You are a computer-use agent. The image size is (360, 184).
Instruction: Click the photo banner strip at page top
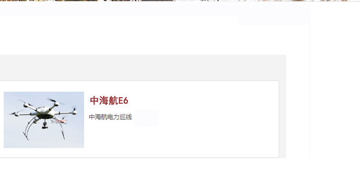click(x=180, y=0)
